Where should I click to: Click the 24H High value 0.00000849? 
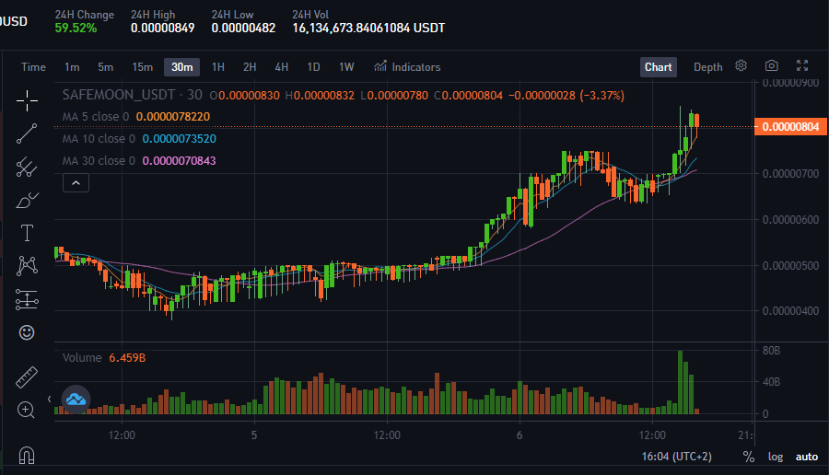coord(163,28)
